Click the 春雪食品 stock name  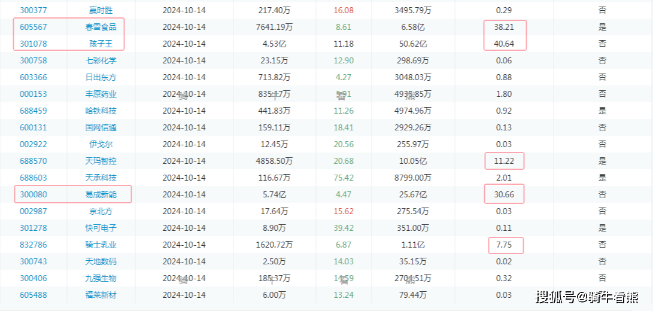(101, 27)
